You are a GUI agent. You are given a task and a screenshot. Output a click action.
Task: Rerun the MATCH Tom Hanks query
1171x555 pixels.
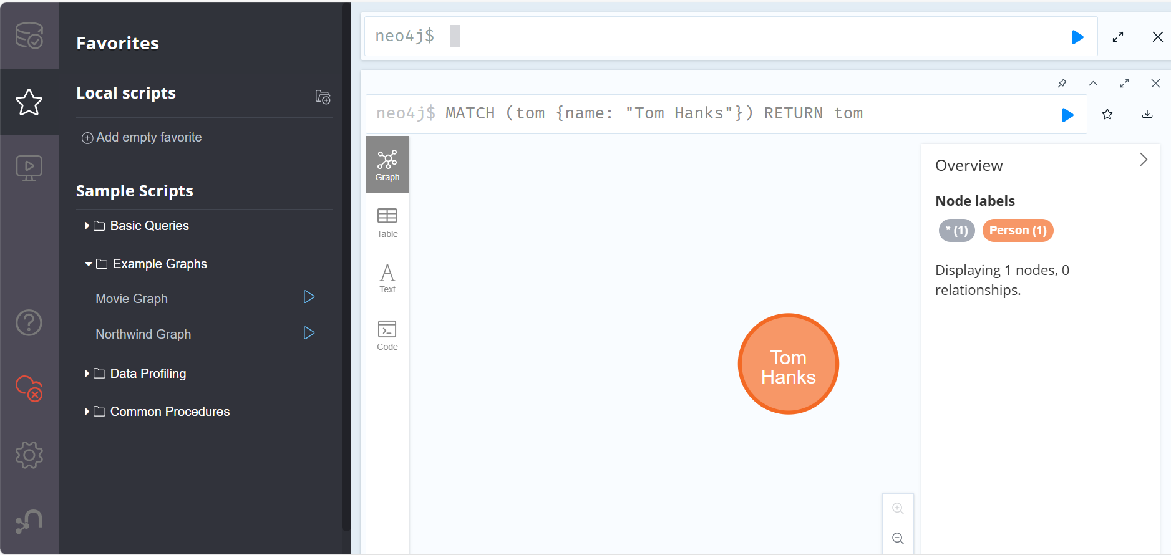1067,115
